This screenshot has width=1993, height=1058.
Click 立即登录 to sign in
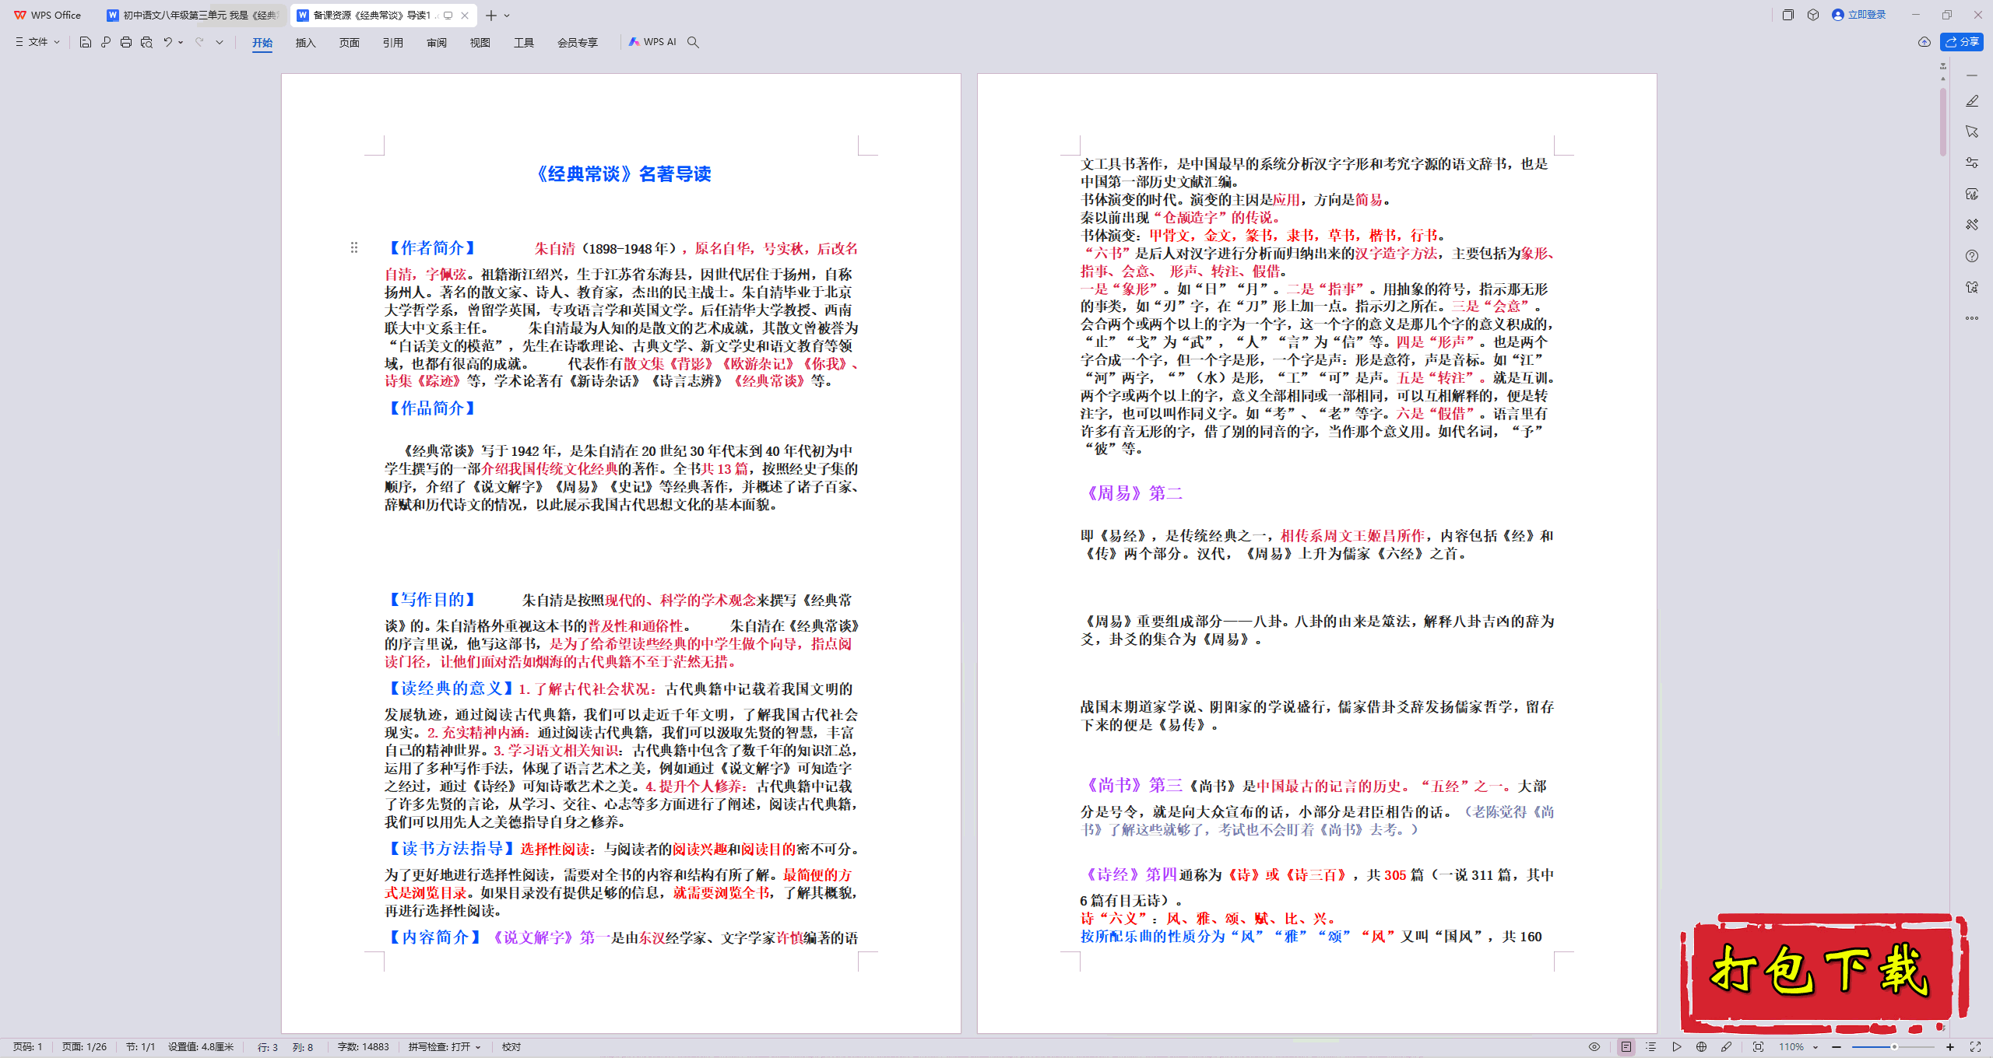1859,15
